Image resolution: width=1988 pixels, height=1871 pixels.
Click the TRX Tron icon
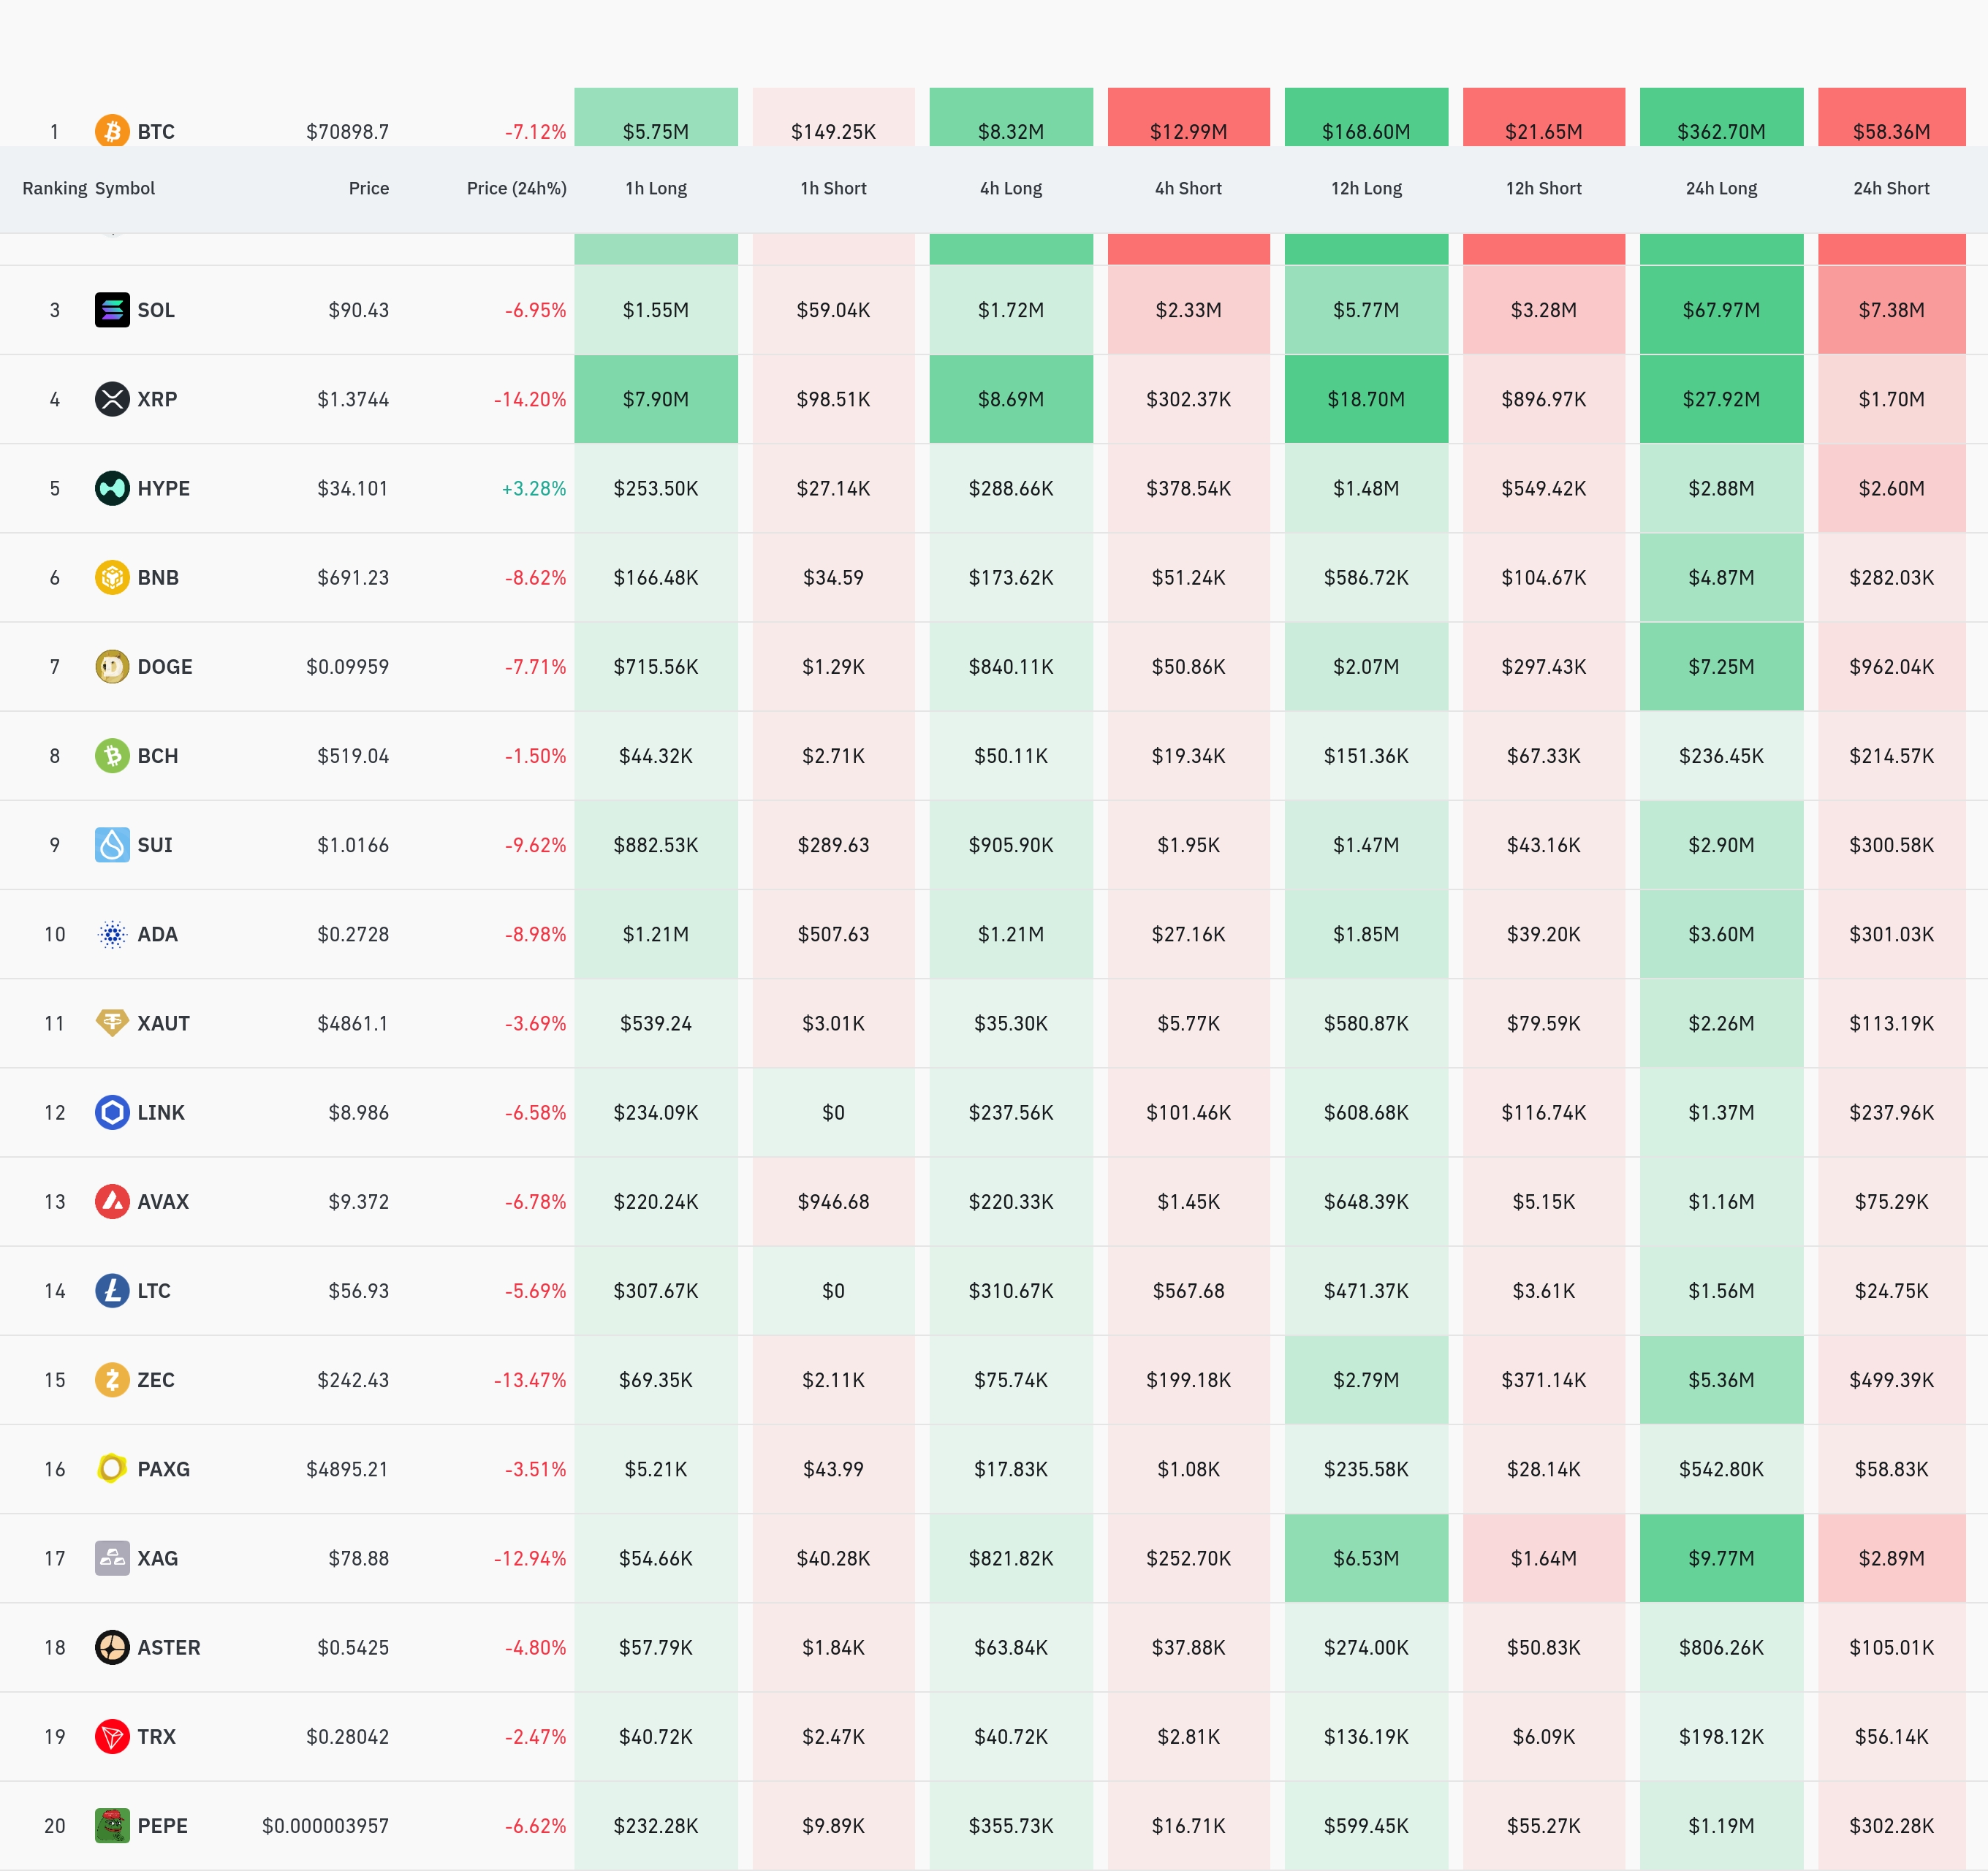point(112,1736)
